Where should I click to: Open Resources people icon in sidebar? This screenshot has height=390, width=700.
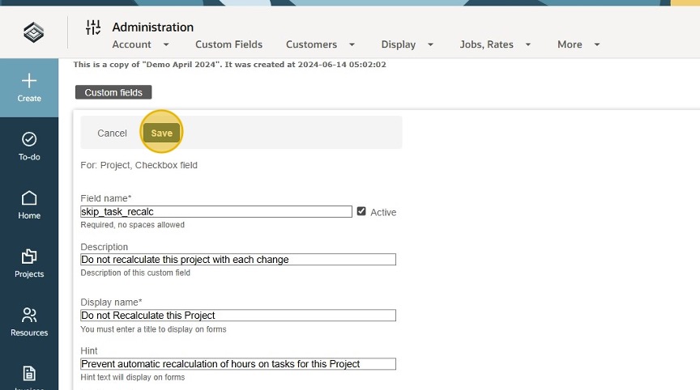pyautogui.click(x=29, y=315)
